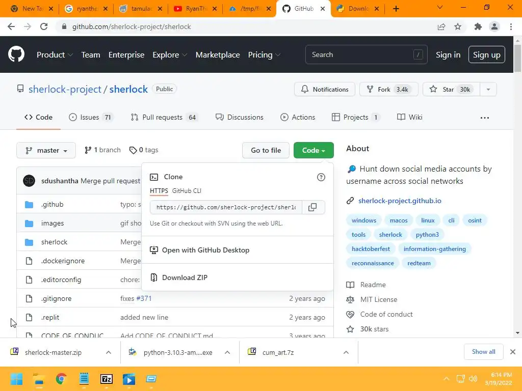Click volume icon in system tray
The image size is (522, 391).
(473, 379)
